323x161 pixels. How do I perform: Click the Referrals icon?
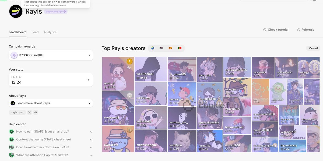pos(299,30)
